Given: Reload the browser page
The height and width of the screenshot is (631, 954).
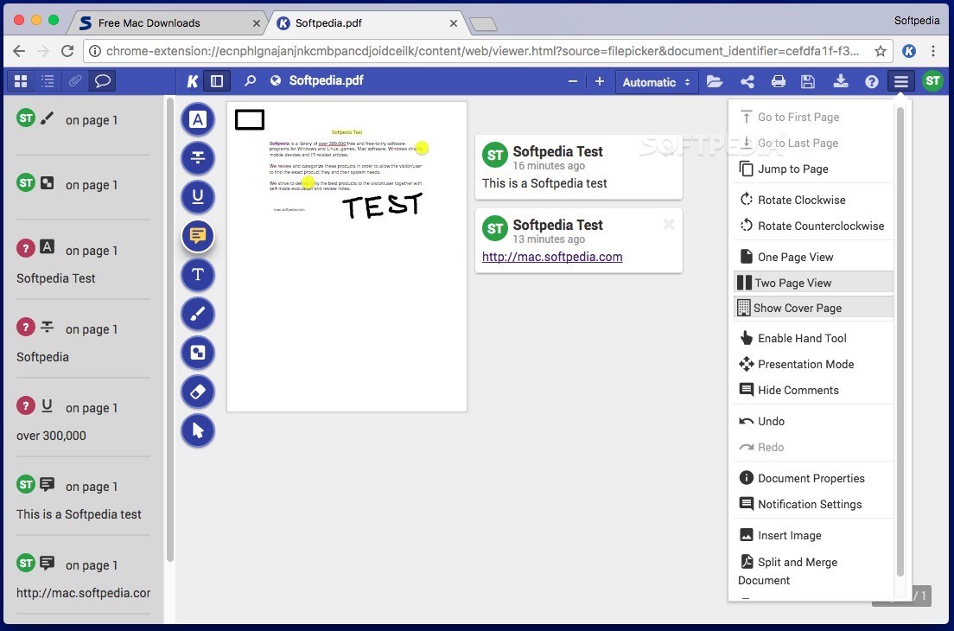Looking at the screenshot, I should (67, 51).
